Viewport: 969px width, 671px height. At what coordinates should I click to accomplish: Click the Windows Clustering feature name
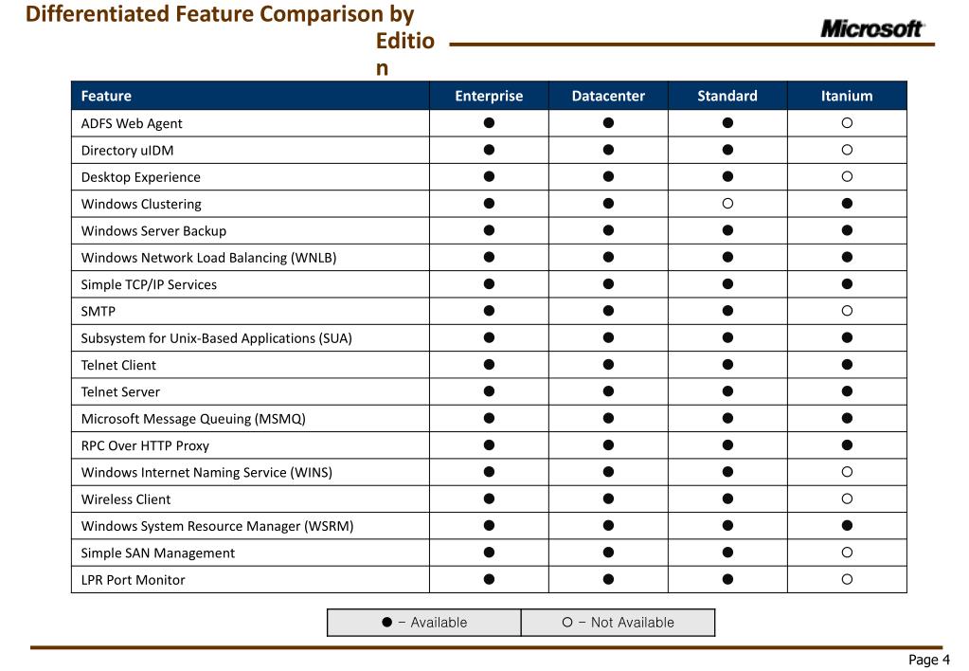[141, 204]
